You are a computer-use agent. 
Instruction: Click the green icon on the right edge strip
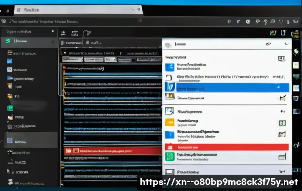pos(296,52)
